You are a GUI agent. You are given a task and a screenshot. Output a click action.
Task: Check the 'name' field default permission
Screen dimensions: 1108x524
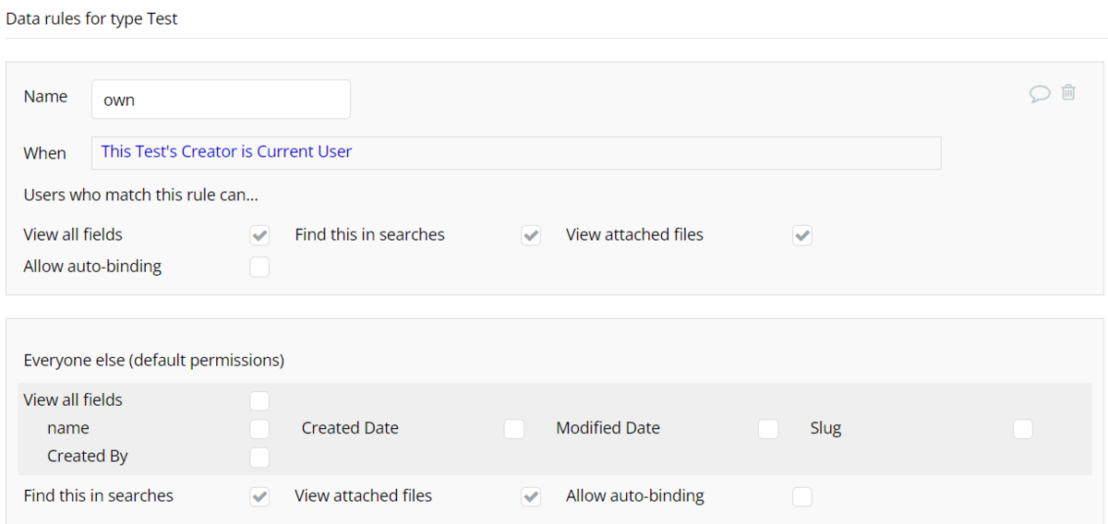tap(259, 429)
